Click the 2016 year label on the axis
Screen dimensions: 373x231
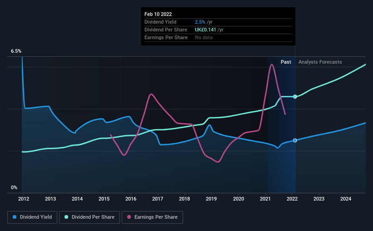(x=131, y=199)
